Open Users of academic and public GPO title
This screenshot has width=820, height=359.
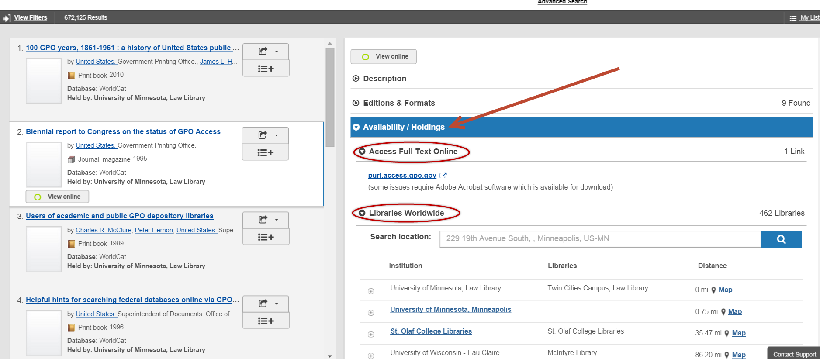pos(120,216)
